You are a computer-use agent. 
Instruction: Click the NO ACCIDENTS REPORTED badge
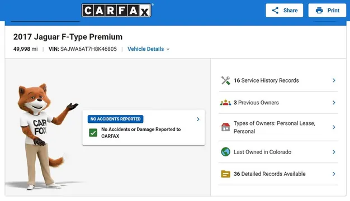115,119
